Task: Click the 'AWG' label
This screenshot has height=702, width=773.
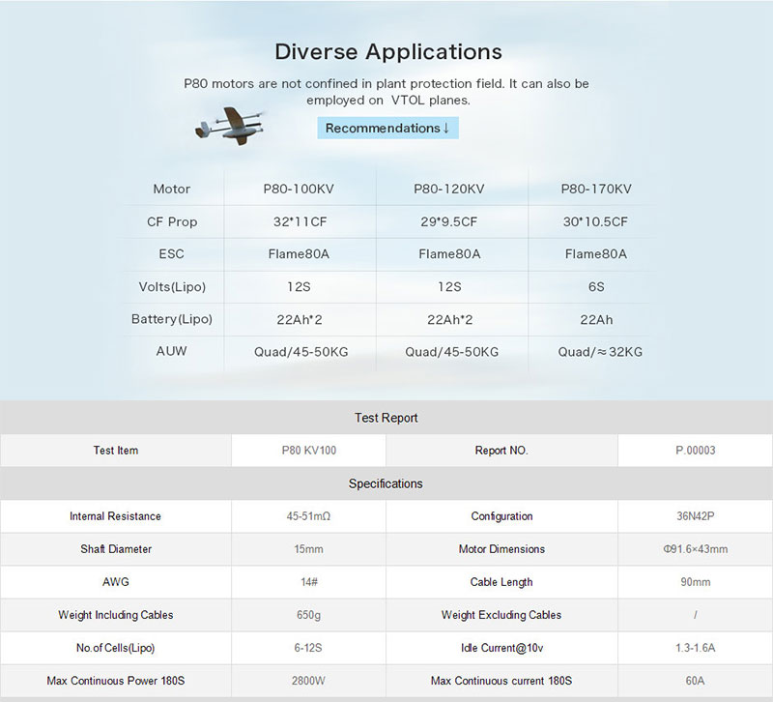Action: pyautogui.click(x=116, y=582)
